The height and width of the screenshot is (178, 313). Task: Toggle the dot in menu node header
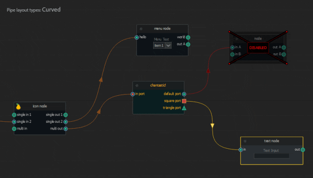point(141,29)
